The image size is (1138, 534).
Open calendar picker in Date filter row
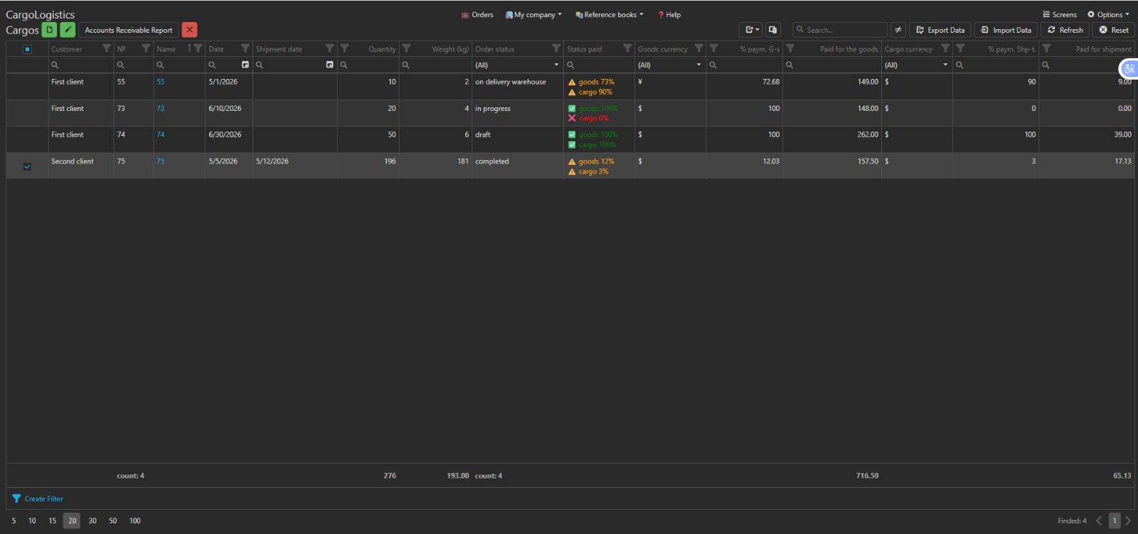coord(245,65)
